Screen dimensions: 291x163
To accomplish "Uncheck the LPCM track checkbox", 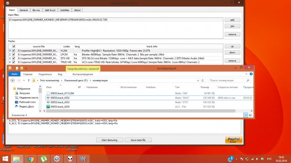I will (x=14, y=54).
